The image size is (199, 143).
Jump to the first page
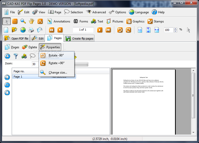(51, 30)
